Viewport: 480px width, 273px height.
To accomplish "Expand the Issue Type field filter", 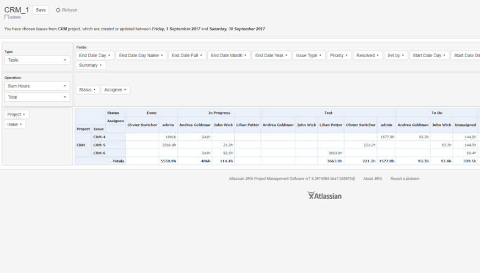I will tap(309, 56).
